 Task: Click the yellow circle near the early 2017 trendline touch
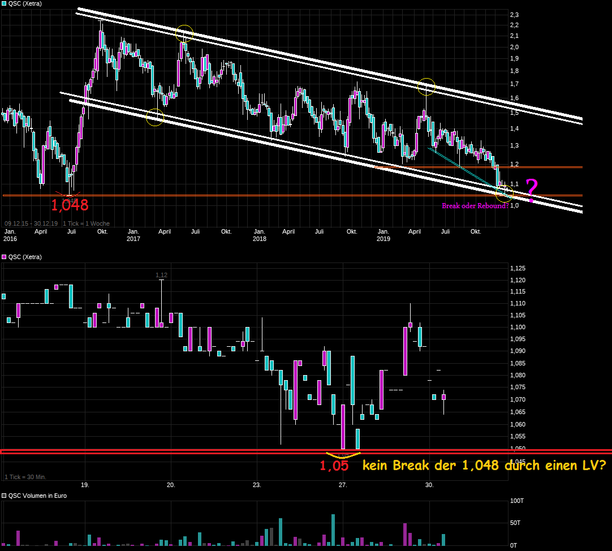pos(154,117)
